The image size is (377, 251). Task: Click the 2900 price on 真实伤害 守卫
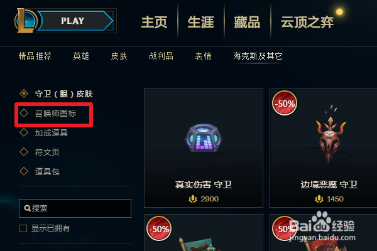[209, 199]
